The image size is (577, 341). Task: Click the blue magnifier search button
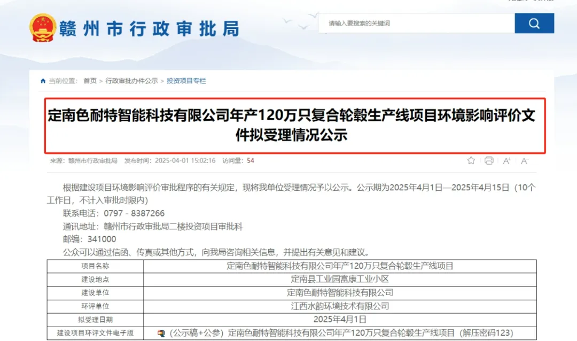(x=534, y=23)
